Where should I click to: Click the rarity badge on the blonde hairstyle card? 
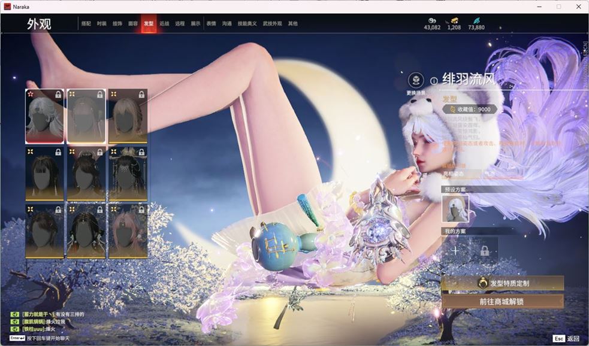113,94
